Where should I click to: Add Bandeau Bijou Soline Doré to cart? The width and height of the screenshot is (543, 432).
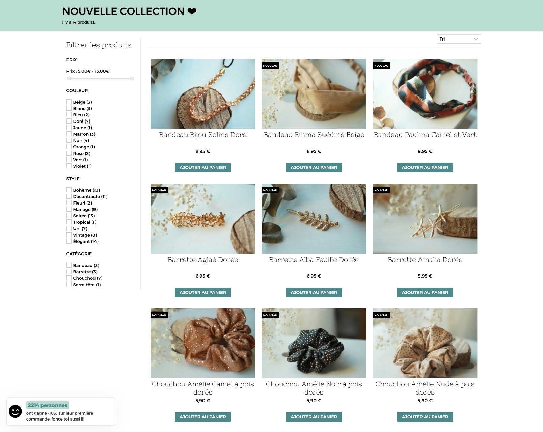(x=203, y=167)
